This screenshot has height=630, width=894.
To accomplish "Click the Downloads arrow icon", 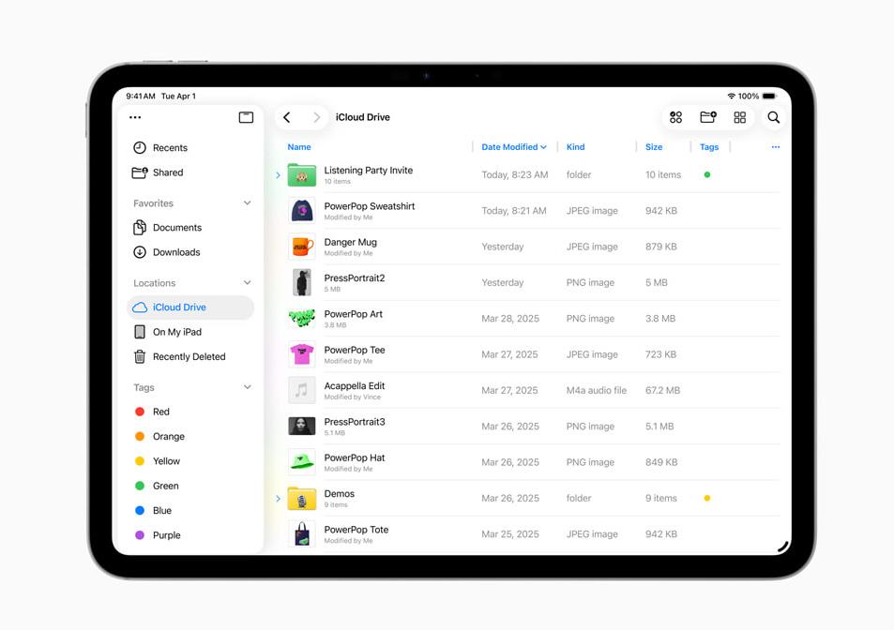I will click(140, 252).
